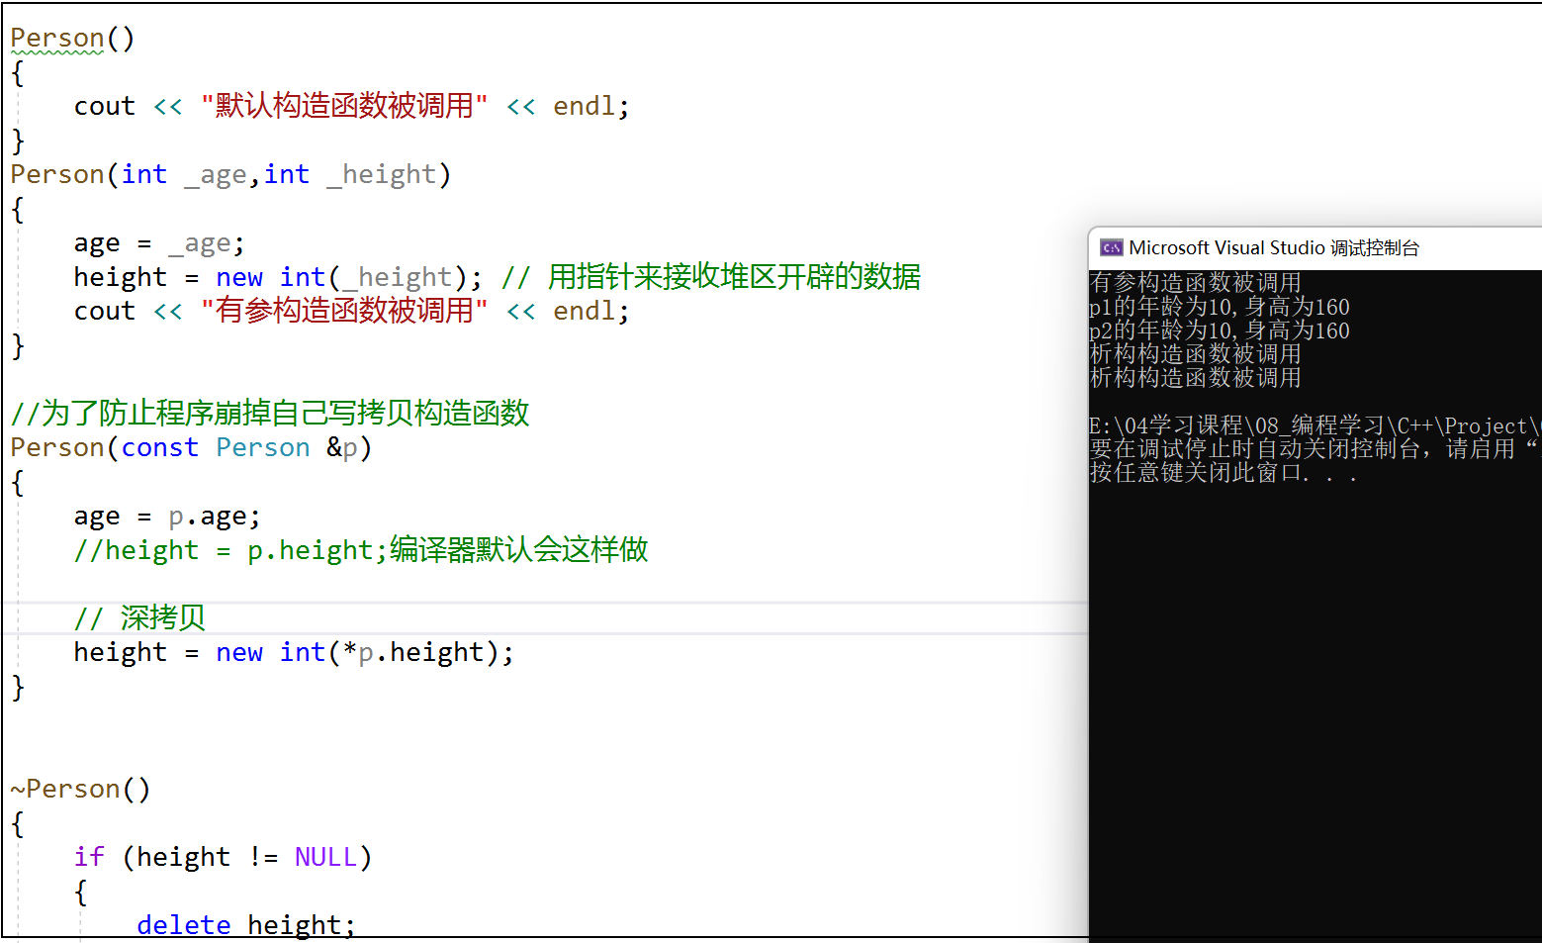The image size is (1542, 943).
Task: Place cursor on the "age = _age;" line
Action: (x=158, y=243)
